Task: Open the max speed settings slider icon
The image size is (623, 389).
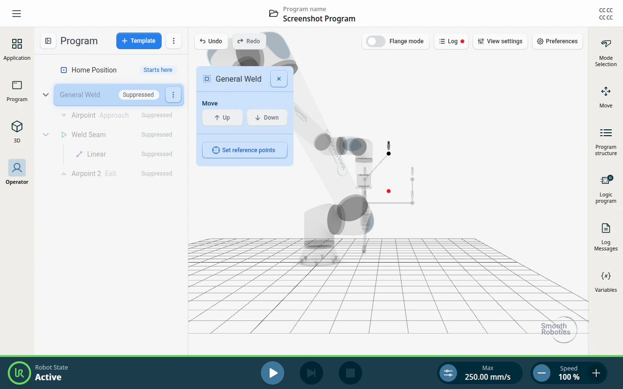Action: click(448, 373)
